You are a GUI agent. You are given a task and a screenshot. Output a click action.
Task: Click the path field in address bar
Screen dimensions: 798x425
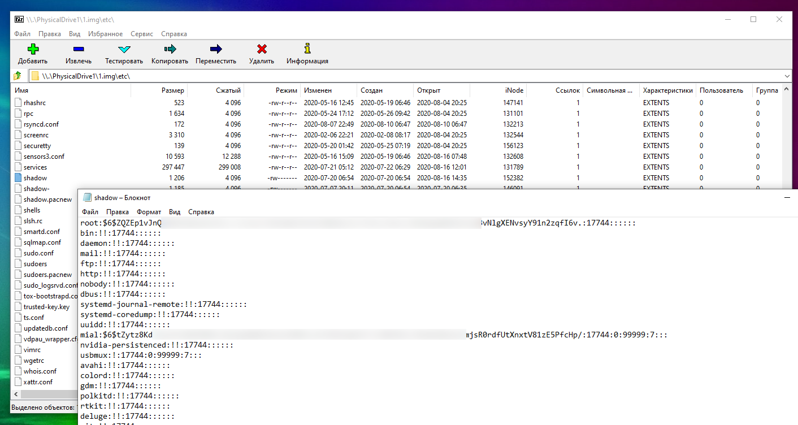pyautogui.click(x=396, y=76)
